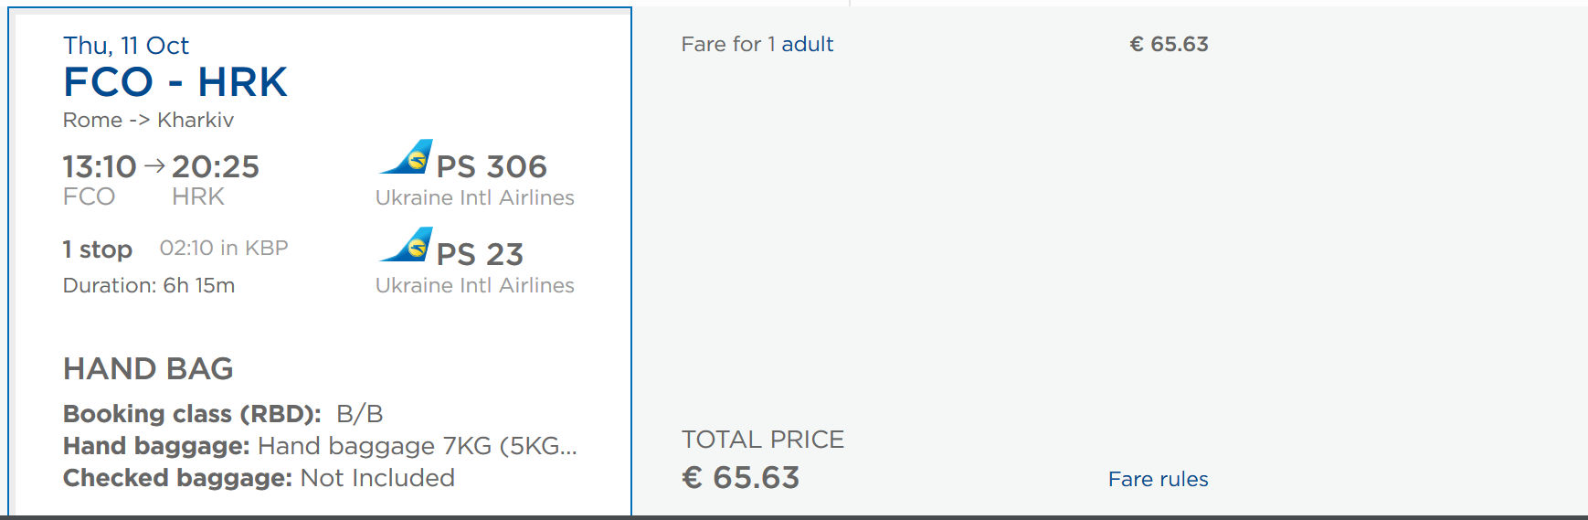Image resolution: width=1588 pixels, height=520 pixels.
Task: Click the Rome -> Kharkiv subtitle
Action: tap(148, 120)
